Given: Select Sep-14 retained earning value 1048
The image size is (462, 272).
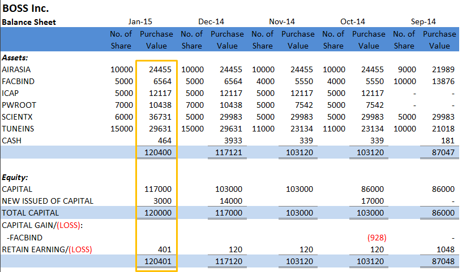Looking at the screenshot, I should [445, 249].
